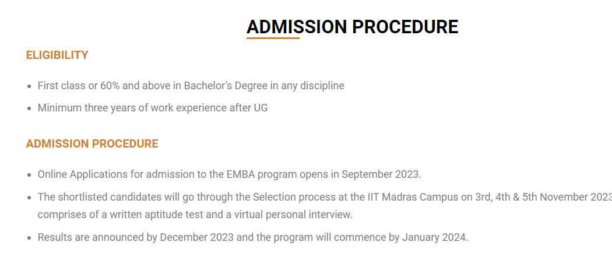Click the bullet dot before "Minimum three years"
The image size is (612, 277).
[x=29, y=108]
